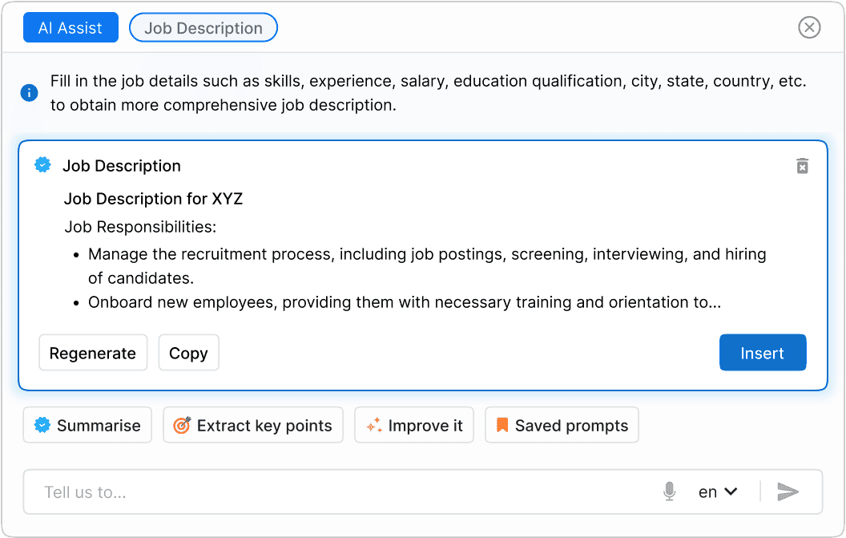Open the 'en' language dropdown
The width and height of the screenshot is (846, 538).
718,491
